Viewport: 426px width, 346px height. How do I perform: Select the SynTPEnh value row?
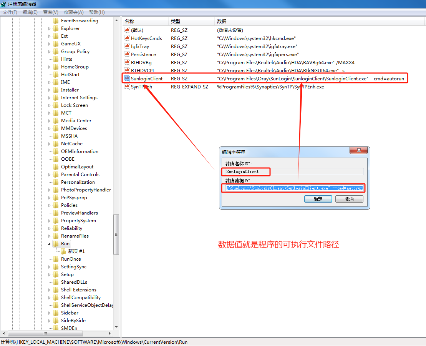(x=224, y=87)
